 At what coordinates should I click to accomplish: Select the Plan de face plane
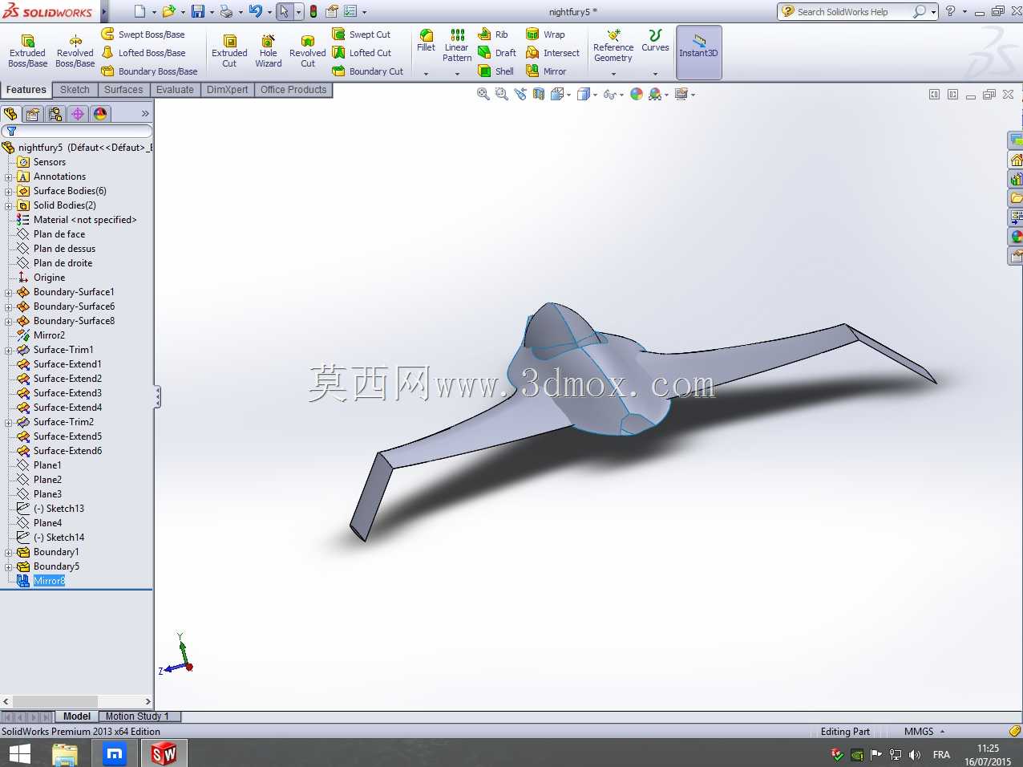coord(59,234)
